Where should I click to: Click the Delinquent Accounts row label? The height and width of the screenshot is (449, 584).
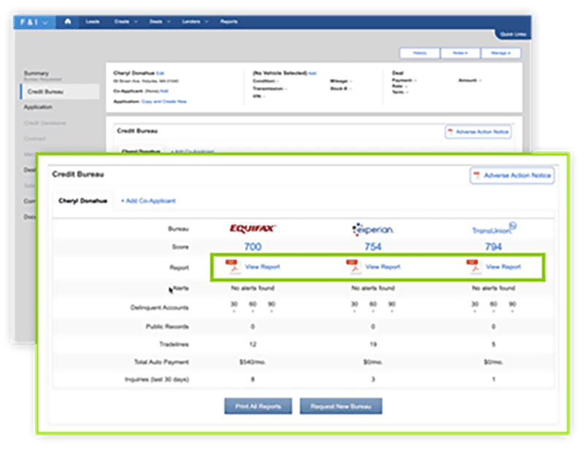pos(159,308)
